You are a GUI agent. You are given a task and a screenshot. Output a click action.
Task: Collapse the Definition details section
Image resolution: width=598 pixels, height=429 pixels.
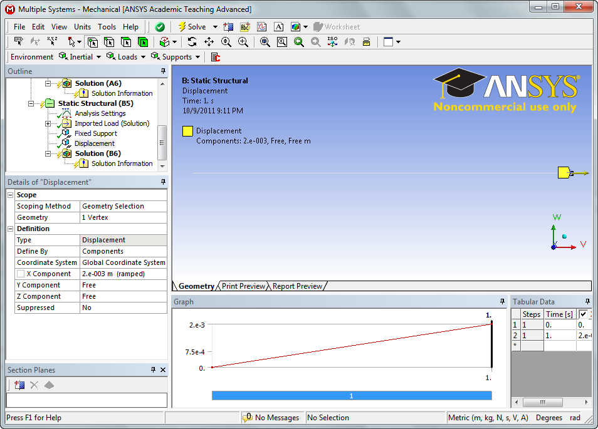pos(11,229)
